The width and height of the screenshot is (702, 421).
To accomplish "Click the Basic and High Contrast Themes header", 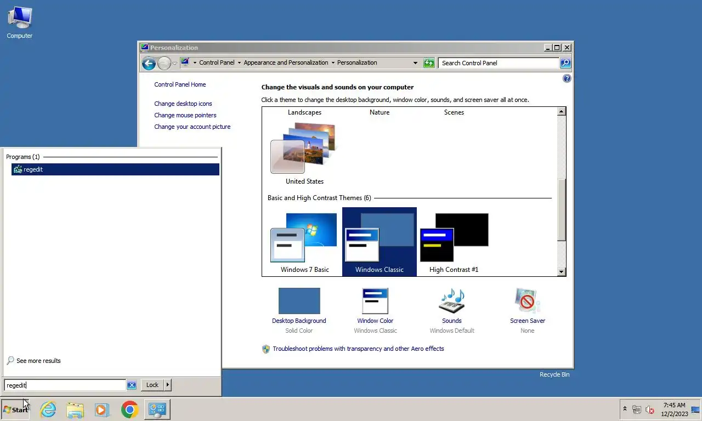I will [x=319, y=198].
